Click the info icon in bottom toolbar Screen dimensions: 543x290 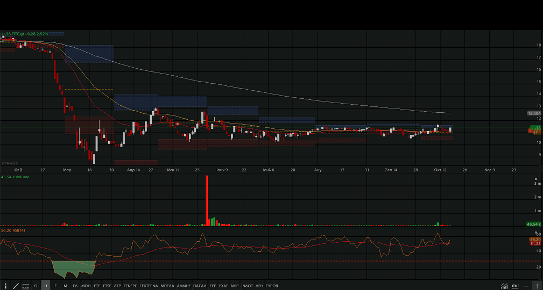click(x=5, y=286)
